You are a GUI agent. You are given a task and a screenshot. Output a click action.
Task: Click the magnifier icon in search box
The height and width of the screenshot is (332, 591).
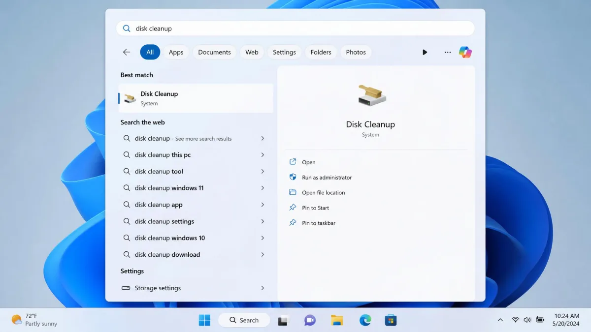[x=127, y=29]
